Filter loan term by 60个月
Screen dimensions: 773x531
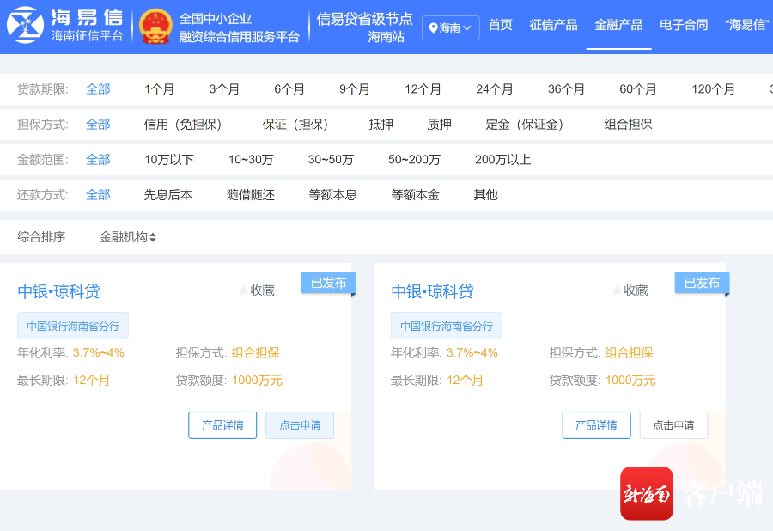638,89
